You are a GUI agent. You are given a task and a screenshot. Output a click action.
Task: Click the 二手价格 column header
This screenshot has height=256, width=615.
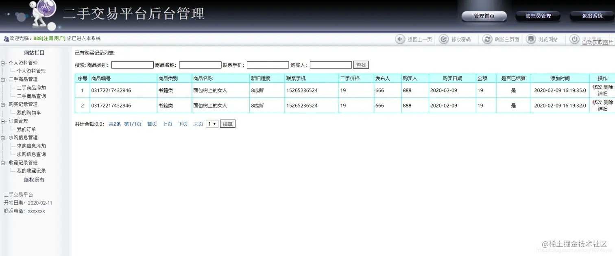pos(356,78)
